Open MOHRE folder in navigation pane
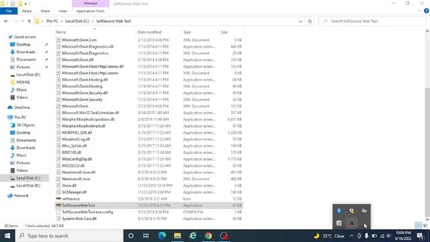 [x=23, y=82]
